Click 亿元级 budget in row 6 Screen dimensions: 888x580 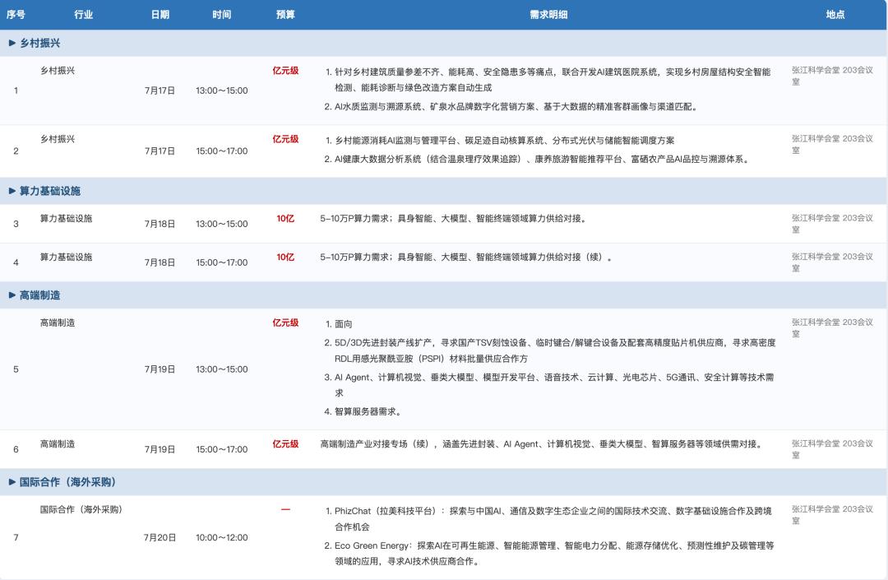click(x=285, y=444)
